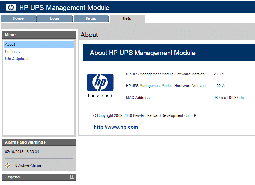Open the Setup tab

tap(91, 19)
